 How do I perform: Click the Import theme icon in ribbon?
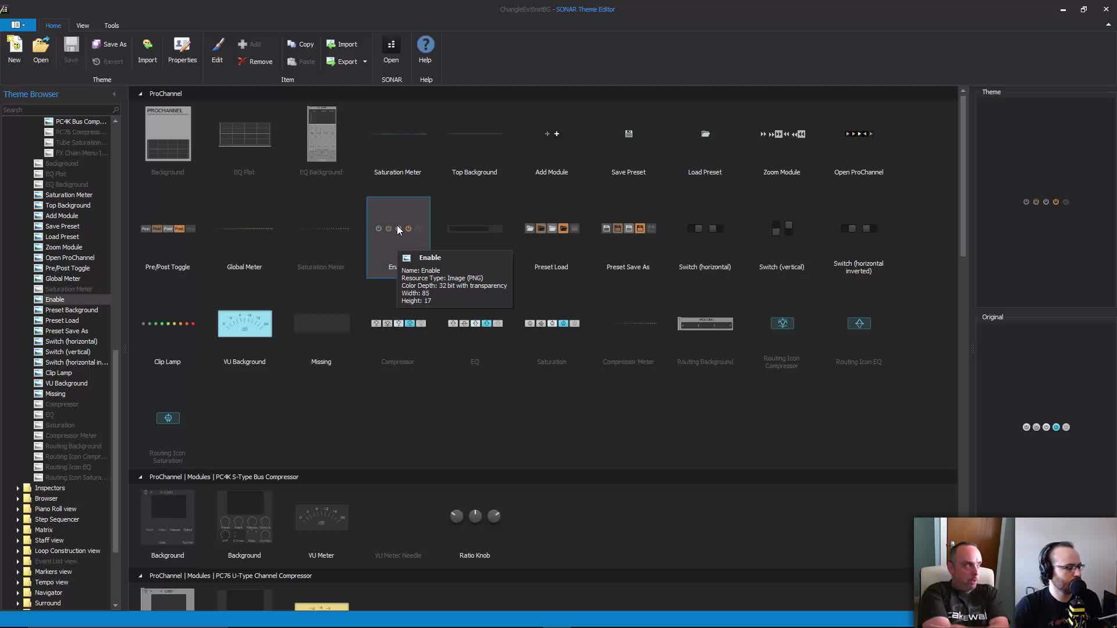point(147,45)
